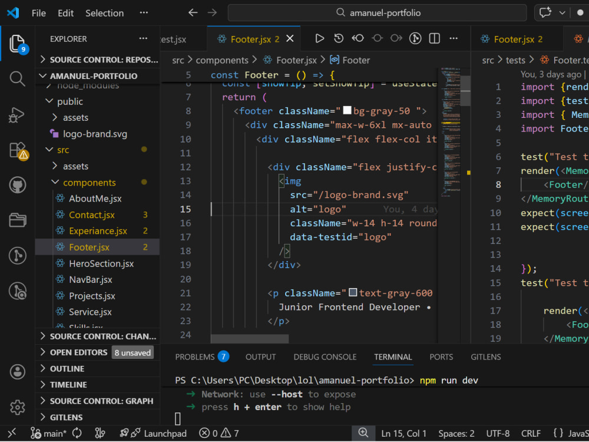This screenshot has height=442, width=589.
Task: Open the Accounts menu icon
Action: [17, 372]
